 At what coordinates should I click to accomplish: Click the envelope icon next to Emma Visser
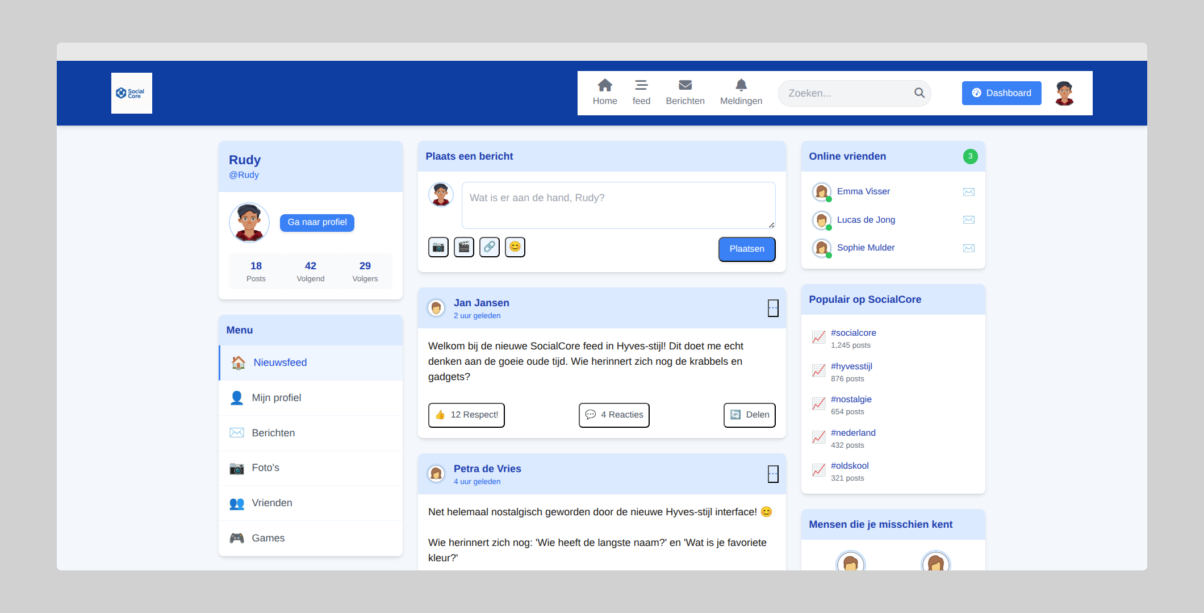point(968,192)
